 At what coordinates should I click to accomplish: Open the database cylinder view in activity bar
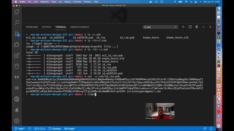(17, 66)
